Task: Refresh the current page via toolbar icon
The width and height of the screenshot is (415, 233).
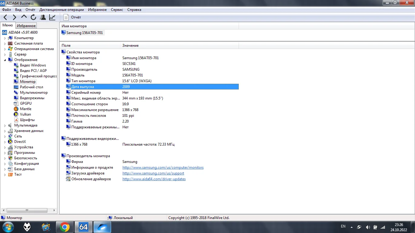Action: pos(33,17)
